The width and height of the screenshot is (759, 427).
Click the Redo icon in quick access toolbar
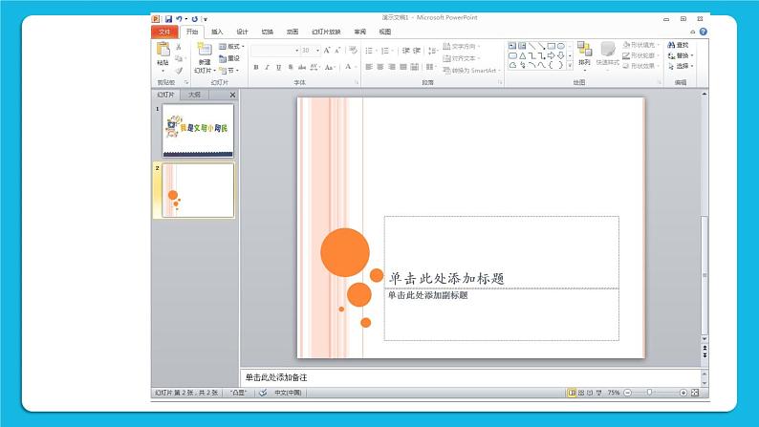(x=195, y=19)
